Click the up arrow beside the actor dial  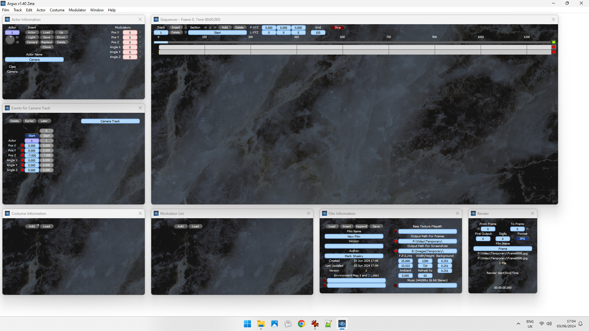coord(17,37)
